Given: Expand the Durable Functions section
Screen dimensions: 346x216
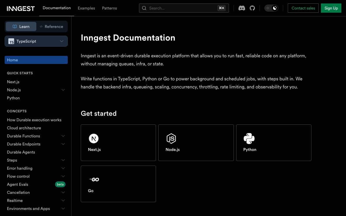Looking at the screenshot, I should 63,136.
